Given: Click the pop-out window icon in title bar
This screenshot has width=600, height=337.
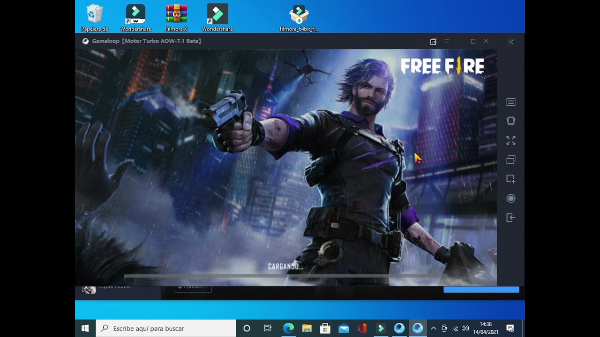Looking at the screenshot, I should [433, 42].
